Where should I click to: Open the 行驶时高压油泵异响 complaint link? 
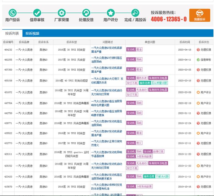coord(107,60)
